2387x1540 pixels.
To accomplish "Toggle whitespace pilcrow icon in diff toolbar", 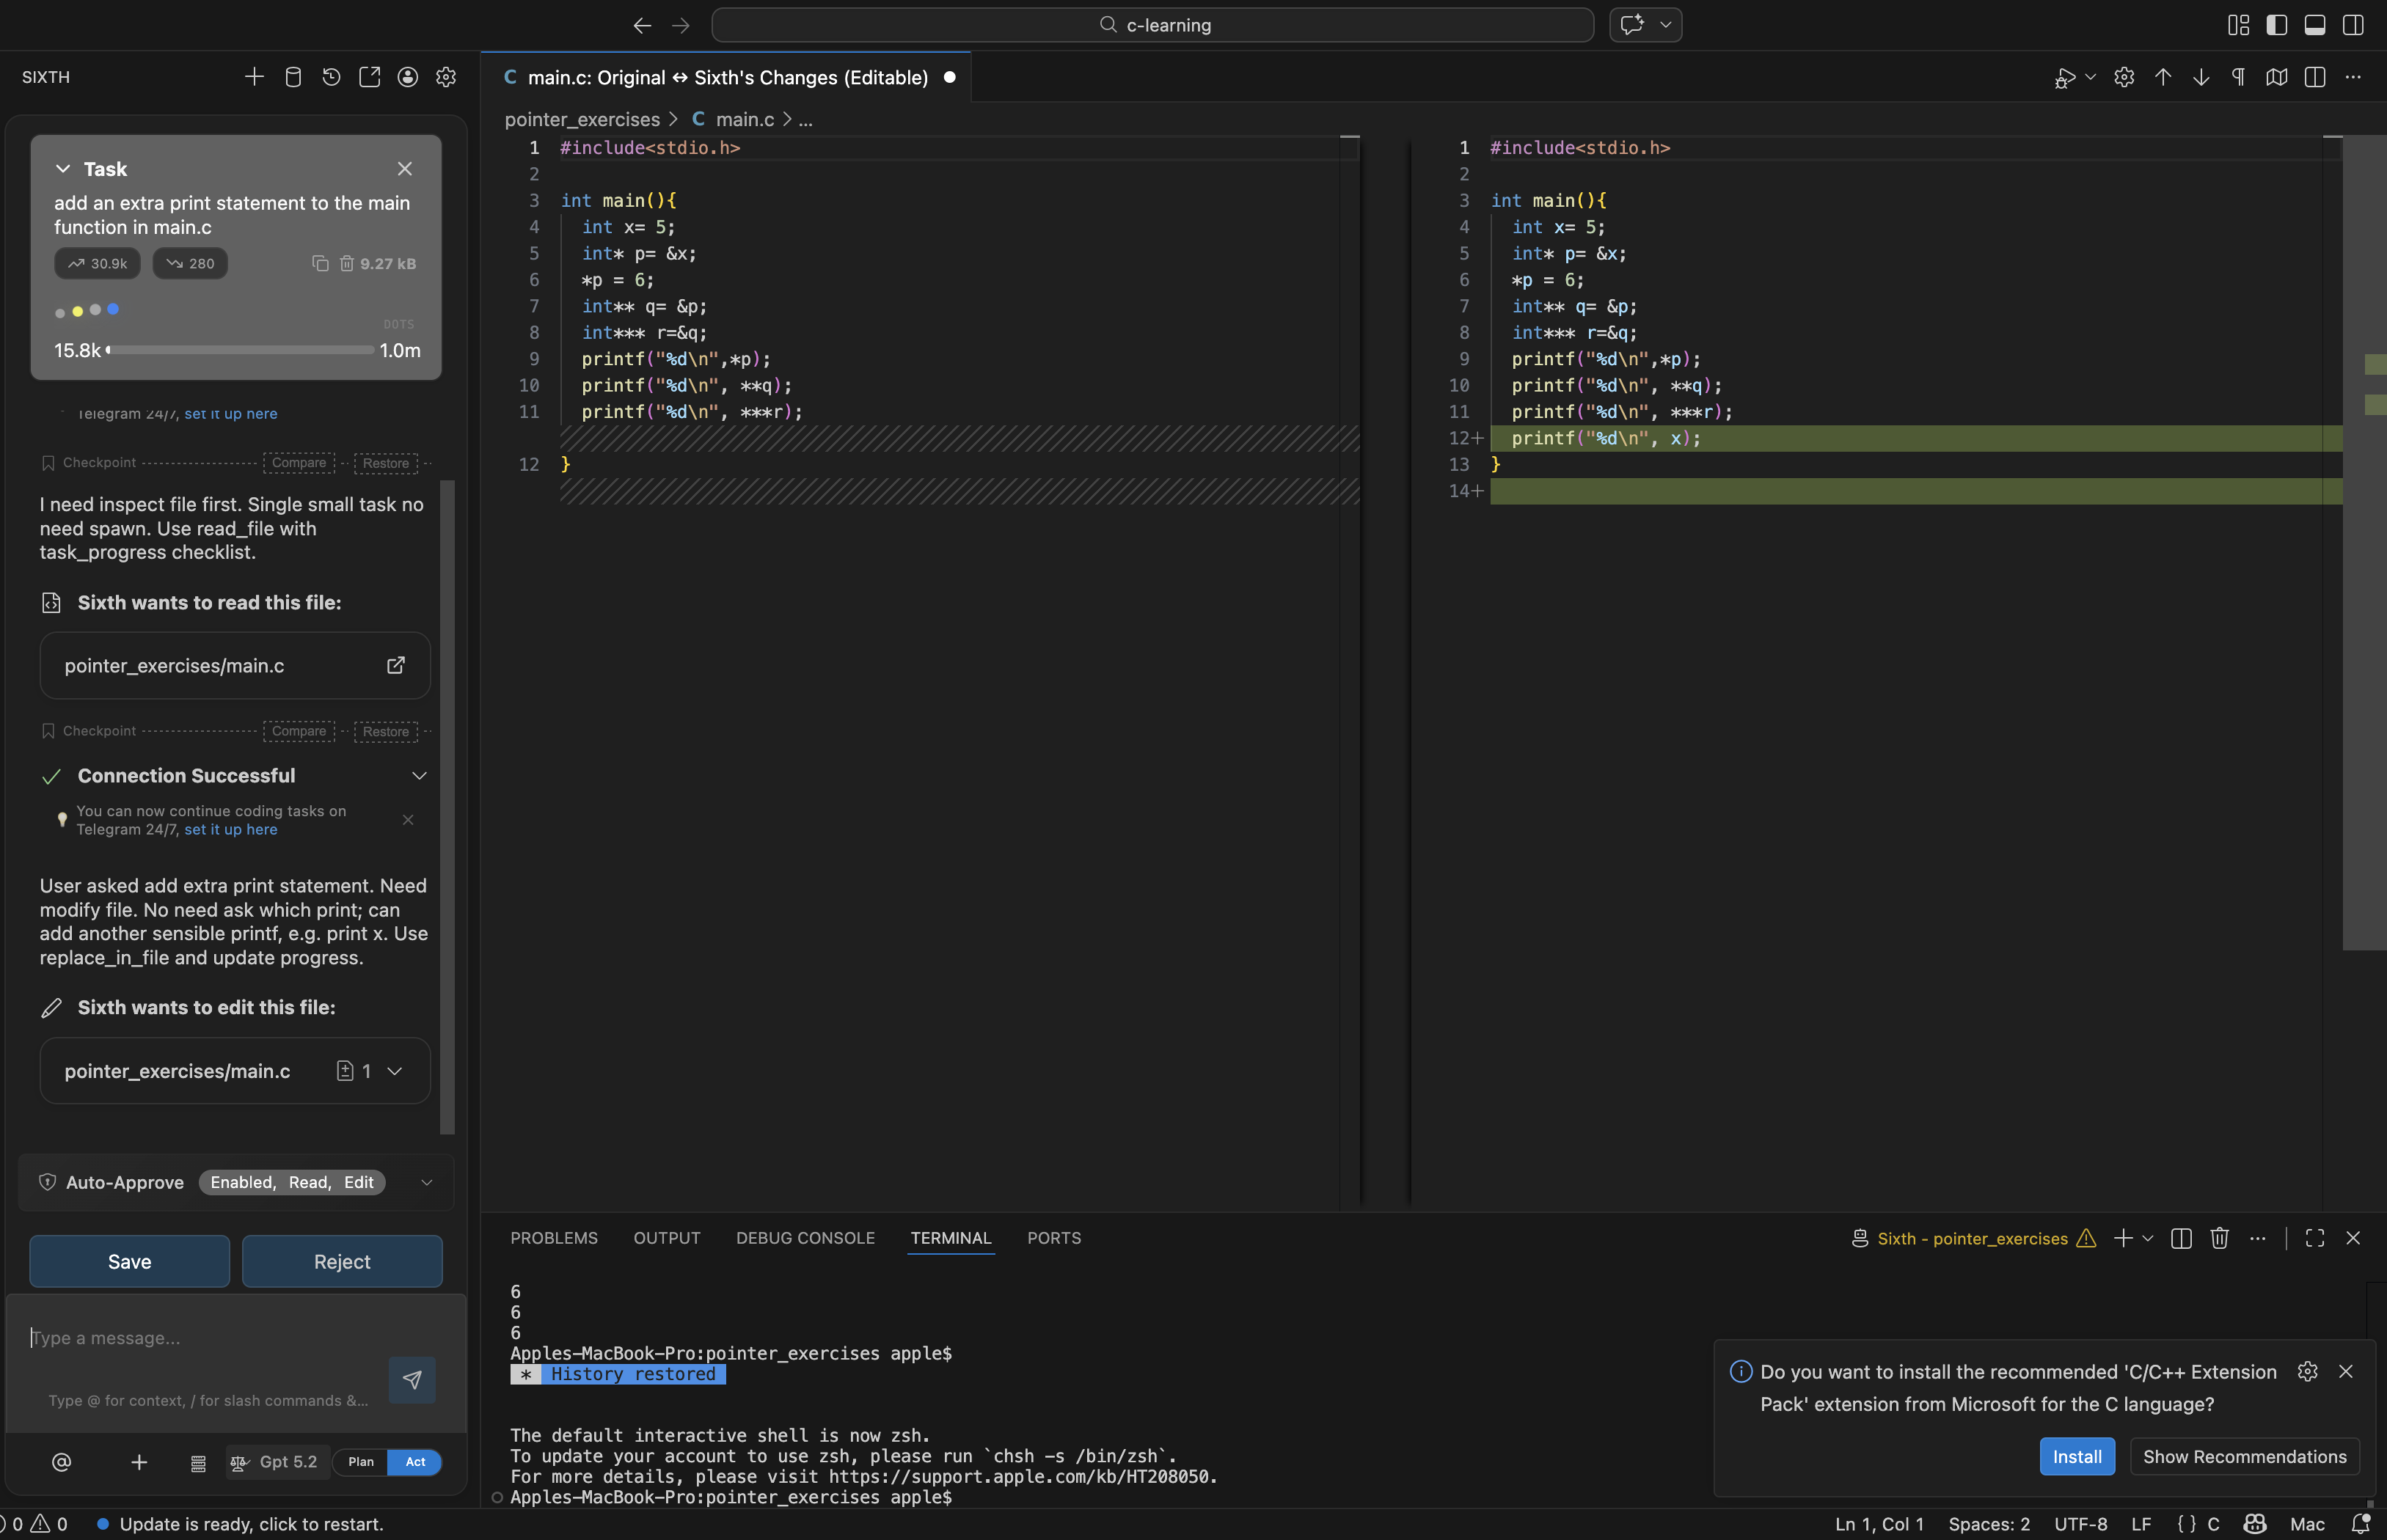I will (2238, 77).
